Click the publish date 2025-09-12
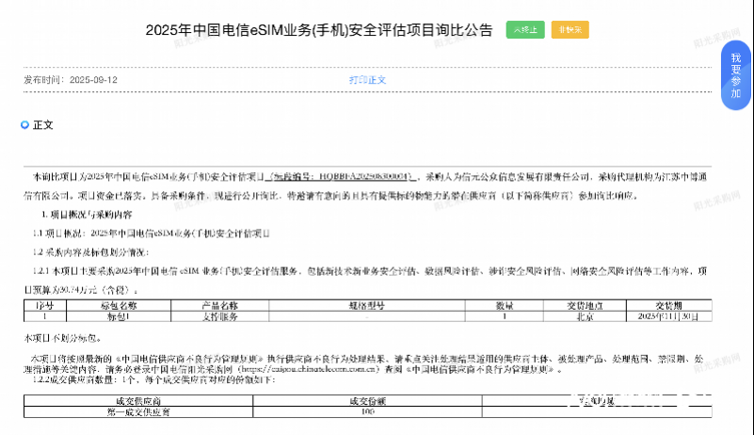Image resolution: width=754 pixels, height=435 pixels. pos(93,80)
